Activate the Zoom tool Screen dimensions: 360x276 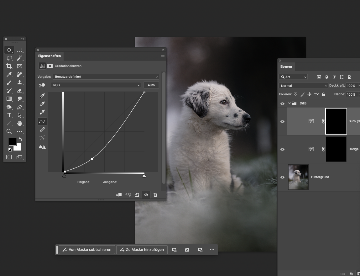coord(9,131)
